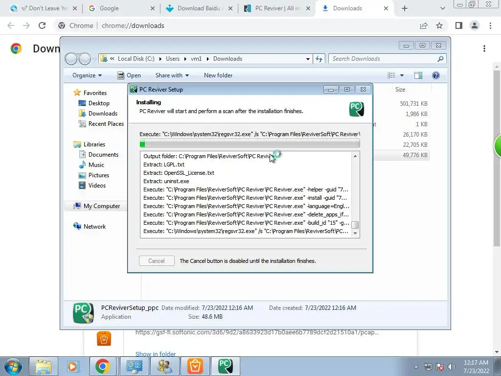Click the volume icon in the system tray
The image size is (501, 376).
(452, 366)
